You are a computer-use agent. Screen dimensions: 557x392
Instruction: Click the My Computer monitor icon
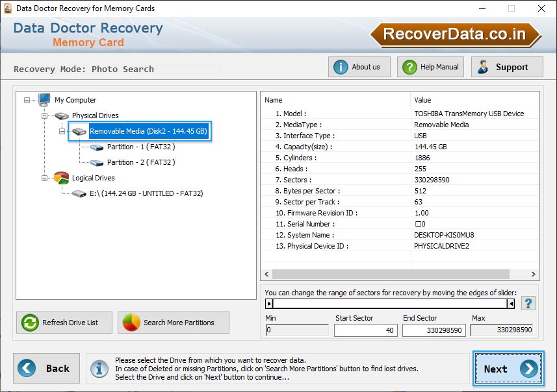pyautogui.click(x=44, y=100)
